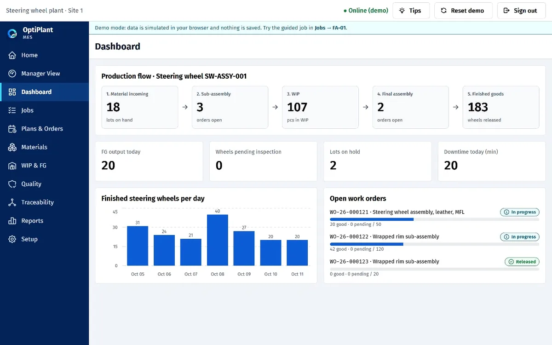The image size is (552, 345).
Task: Click the OptiPlant logo icon
Action: pos(12,33)
